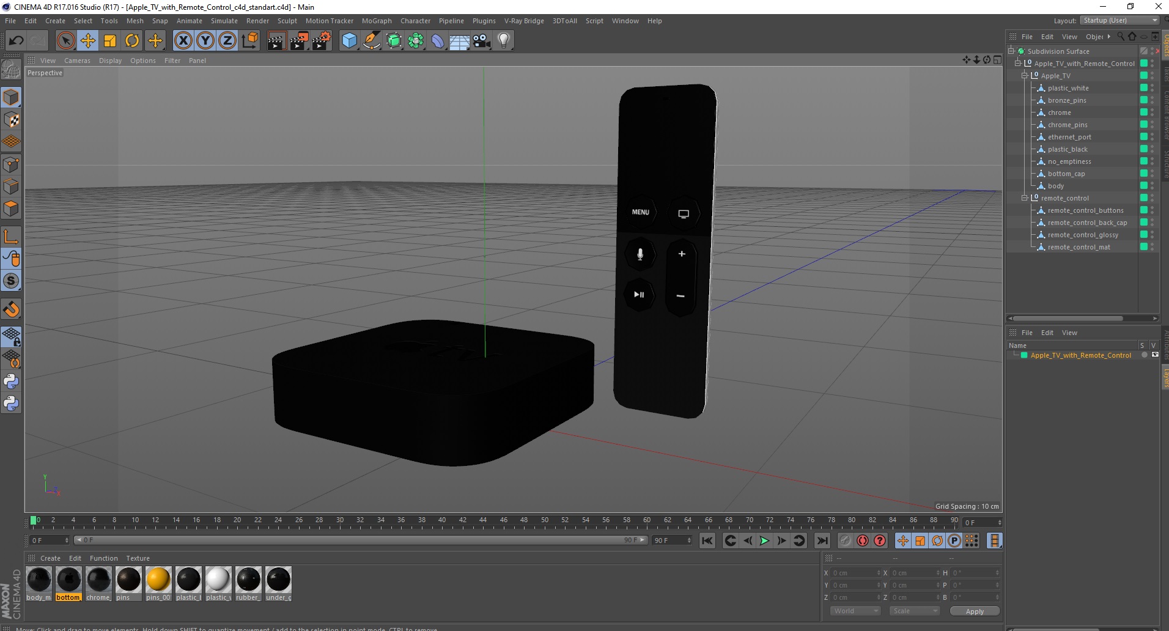This screenshot has width=1169, height=631.
Task: Toggle Z axis lock
Action: coord(227,41)
